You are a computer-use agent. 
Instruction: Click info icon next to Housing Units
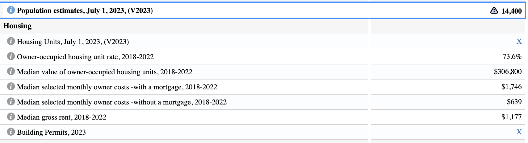(x=11, y=41)
